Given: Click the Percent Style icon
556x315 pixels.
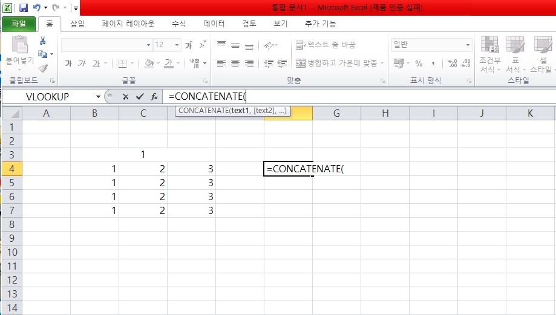Looking at the screenshot, I should pyautogui.click(x=419, y=63).
